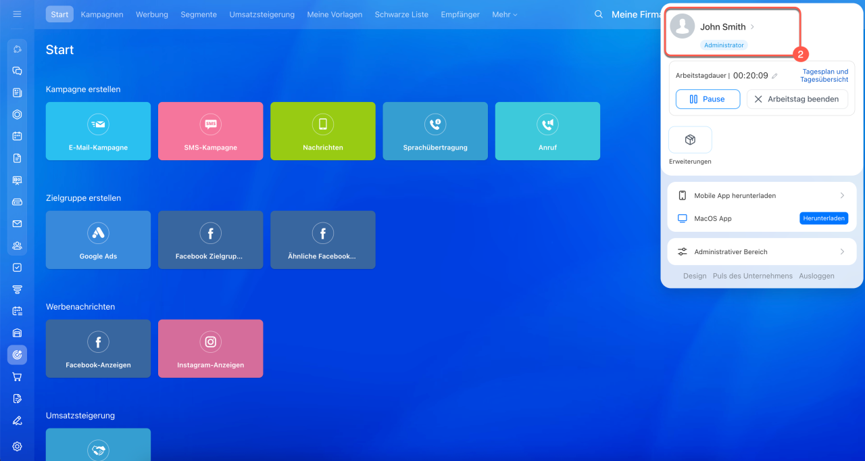The width and height of the screenshot is (865, 461).
Task: Click the marketing target sidebar icon
Action: click(18, 354)
